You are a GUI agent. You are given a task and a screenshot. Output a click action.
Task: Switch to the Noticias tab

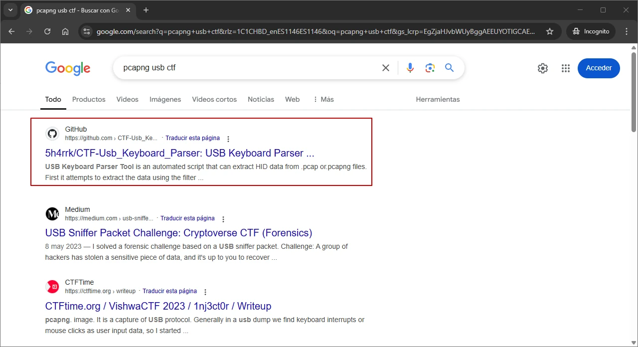[261, 99]
